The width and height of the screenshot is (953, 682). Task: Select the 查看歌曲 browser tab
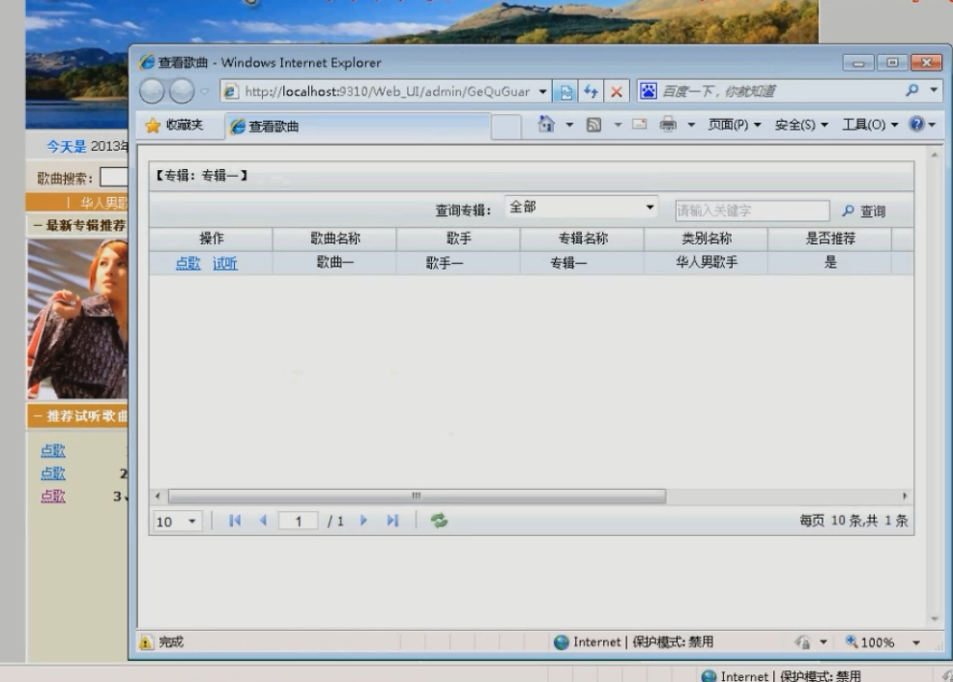tap(358, 127)
